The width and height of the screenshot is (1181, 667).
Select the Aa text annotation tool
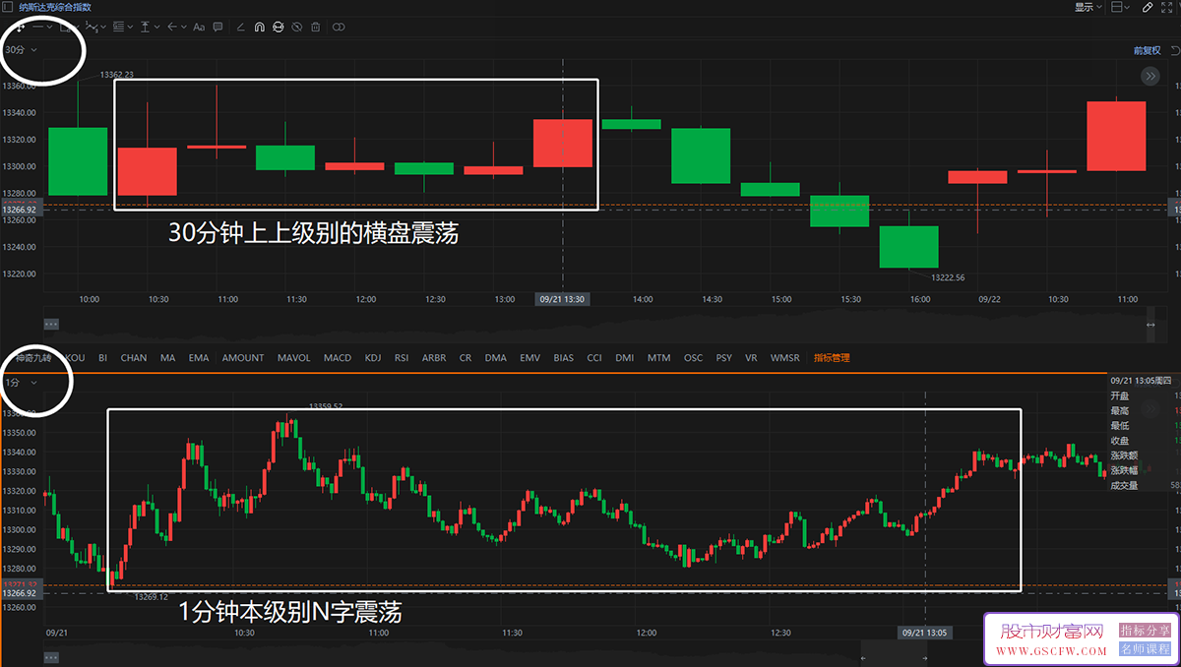(x=199, y=28)
